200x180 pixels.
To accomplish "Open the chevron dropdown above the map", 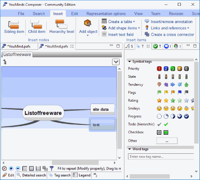I will pyautogui.click(x=116, y=62).
